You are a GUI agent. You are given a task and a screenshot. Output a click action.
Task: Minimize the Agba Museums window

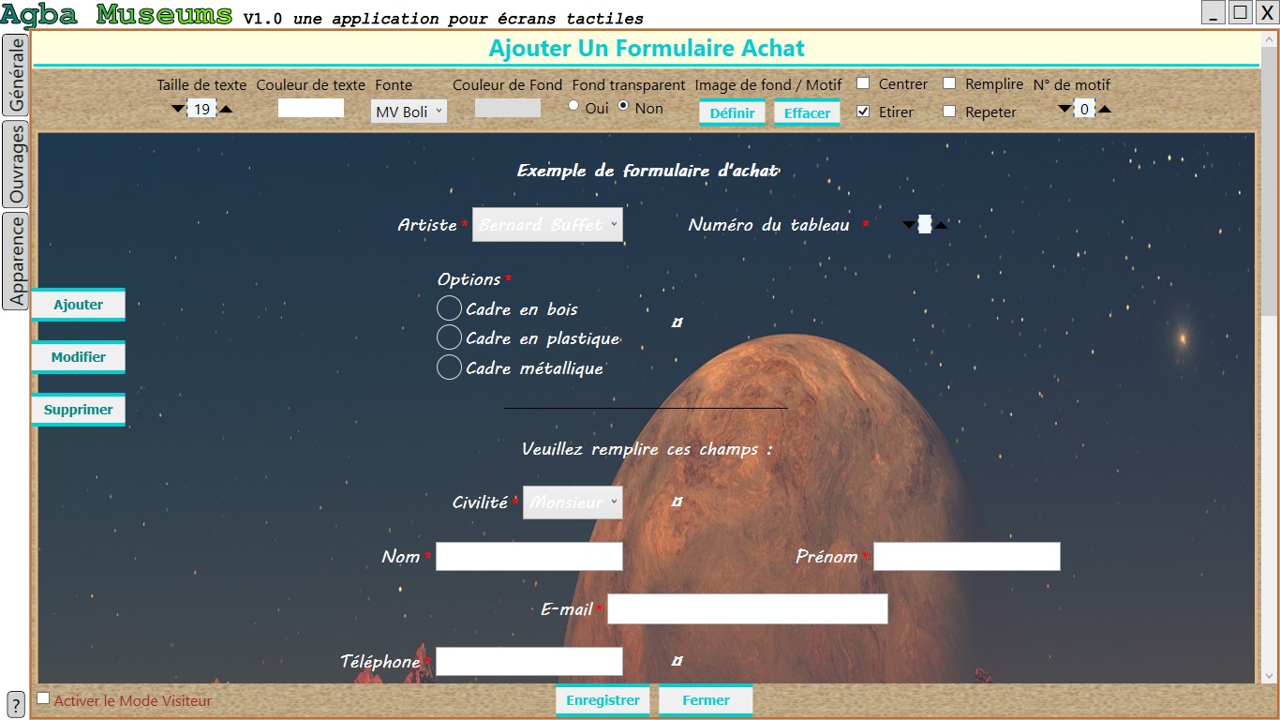1213,12
